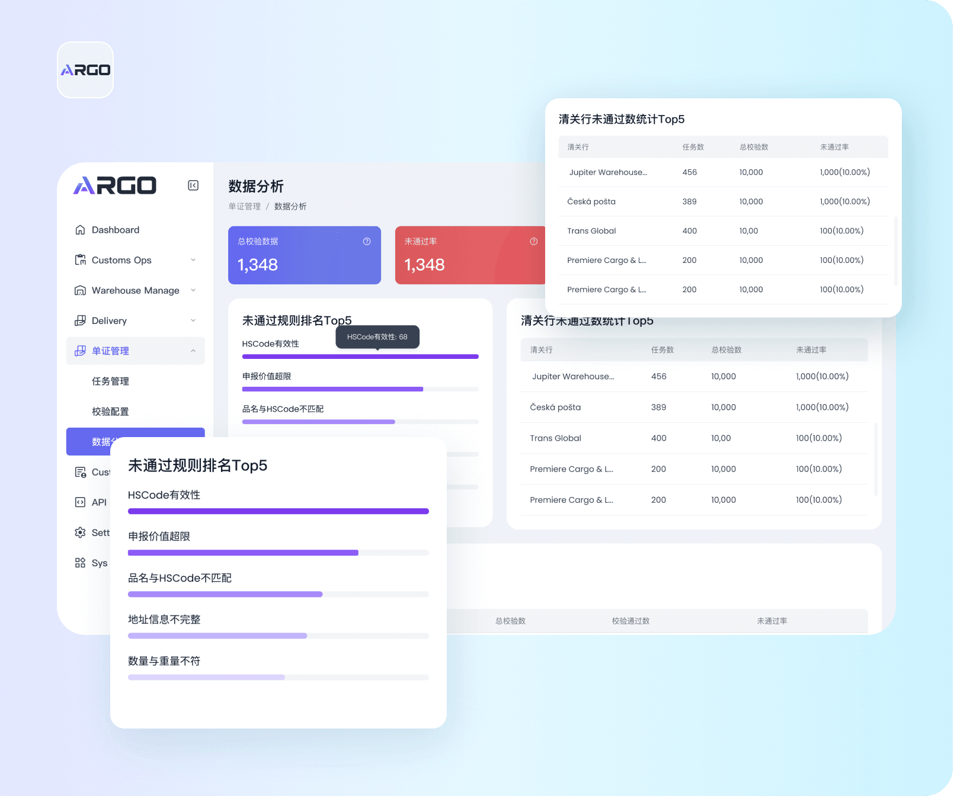The width and height of the screenshot is (954, 796).
Task: Click Česká pošta row in floating table
Action: click(x=723, y=201)
